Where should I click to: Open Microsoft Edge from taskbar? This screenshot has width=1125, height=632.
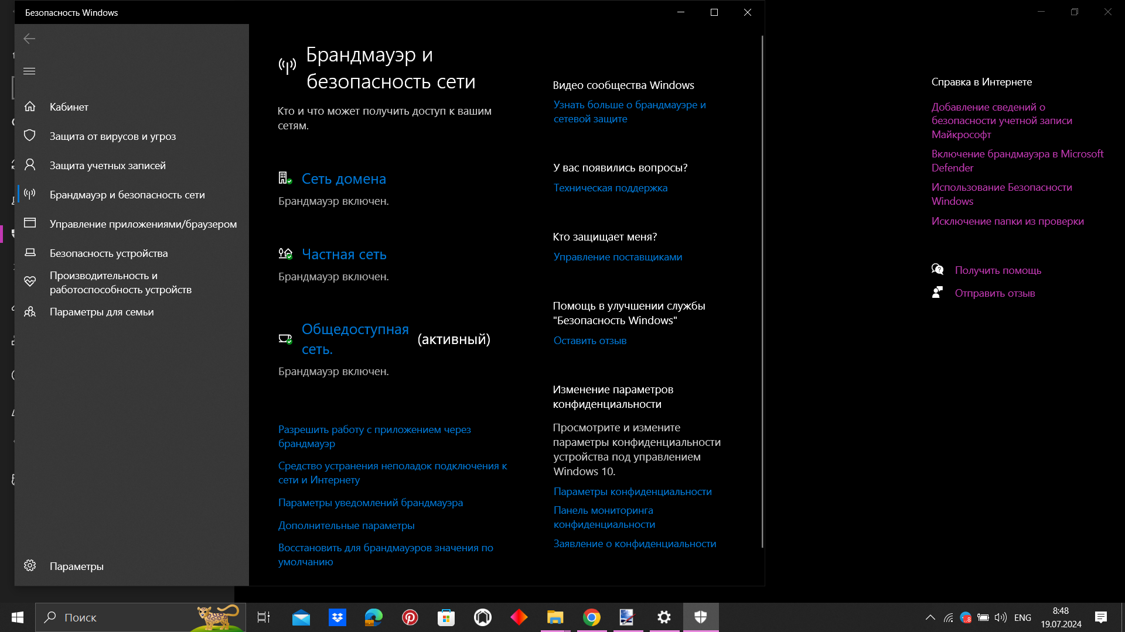click(374, 617)
